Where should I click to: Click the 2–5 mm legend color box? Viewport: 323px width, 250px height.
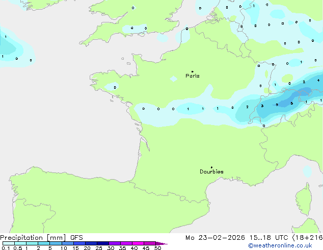click(x=44, y=243)
